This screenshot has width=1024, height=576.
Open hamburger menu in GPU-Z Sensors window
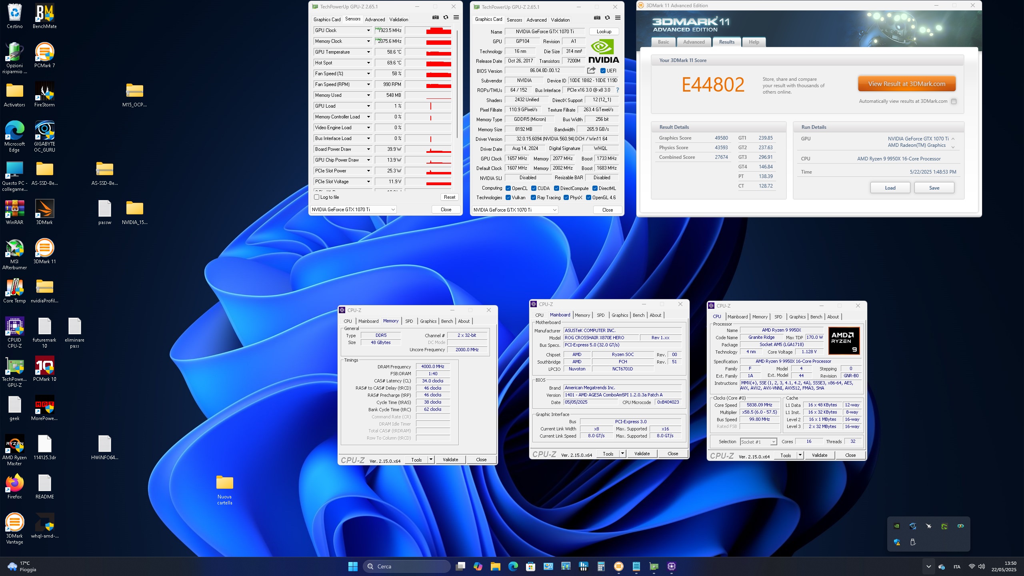(x=456, y=18)
